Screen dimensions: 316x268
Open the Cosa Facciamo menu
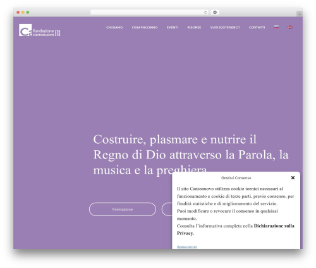click(145, 27)
